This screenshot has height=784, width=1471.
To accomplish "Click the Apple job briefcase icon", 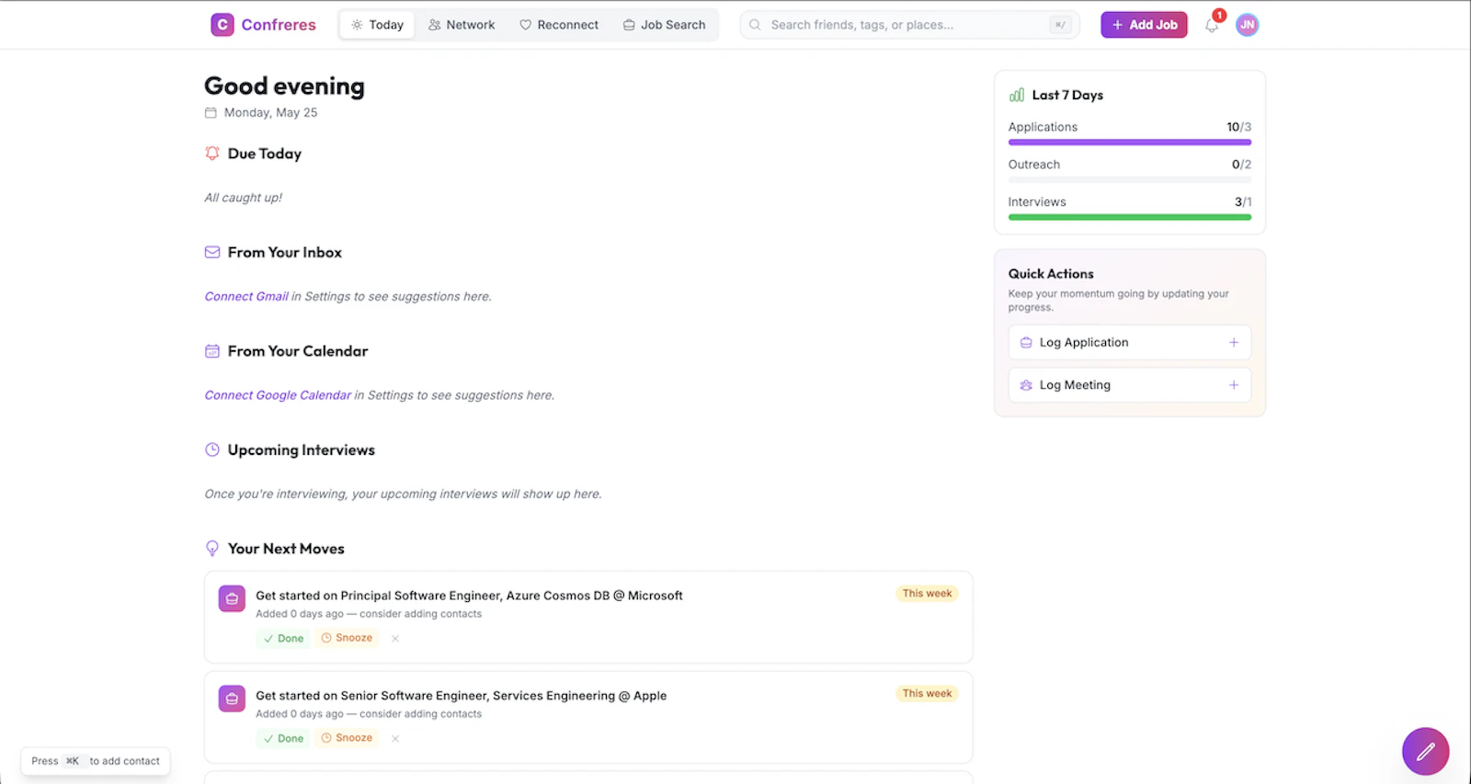I will click(x=232, y=699).
